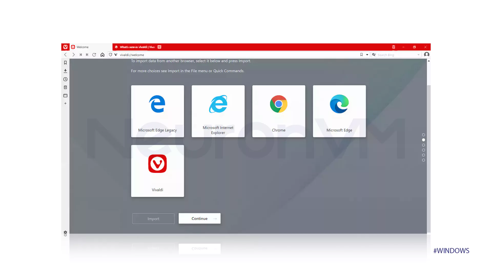Select Microsoft Edge Legacy for import
The height and width of the screenshot is (277, 492).
coord(157,111)
